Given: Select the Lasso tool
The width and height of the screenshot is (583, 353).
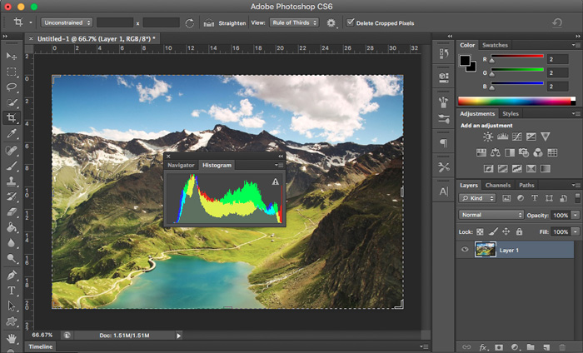Looking at the screenshot, I should pyautogui.click(x=12, y=87).
